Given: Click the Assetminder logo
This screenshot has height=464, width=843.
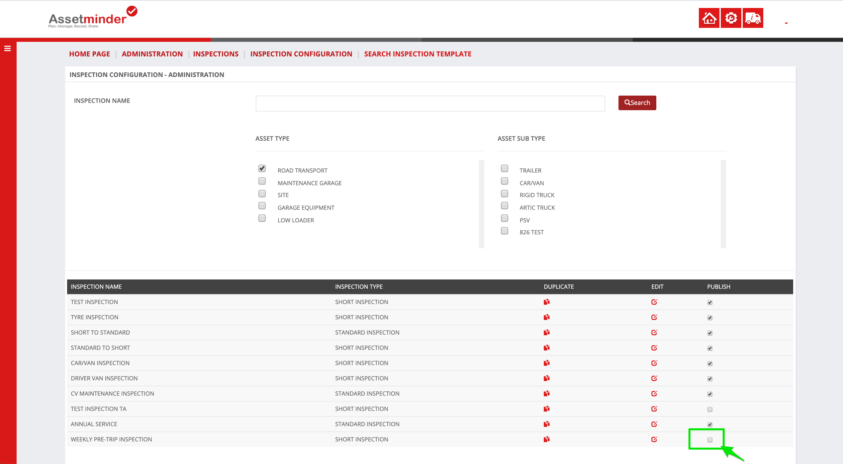Looking at the screenshot, I should click(93, 17).
